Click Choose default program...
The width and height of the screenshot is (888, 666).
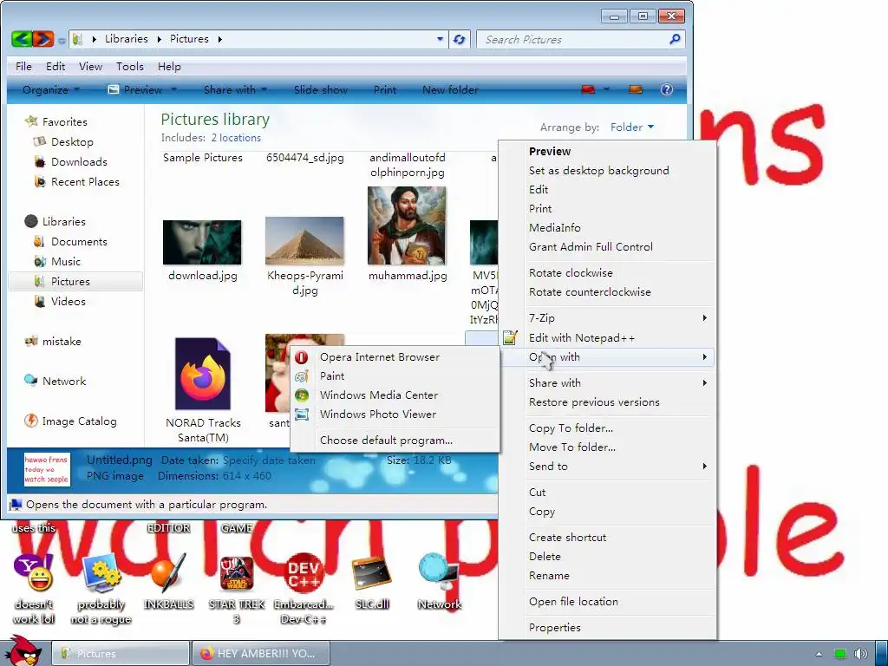tap(386, 440)
